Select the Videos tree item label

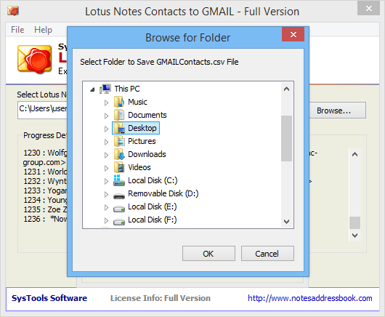click(139, 167)
